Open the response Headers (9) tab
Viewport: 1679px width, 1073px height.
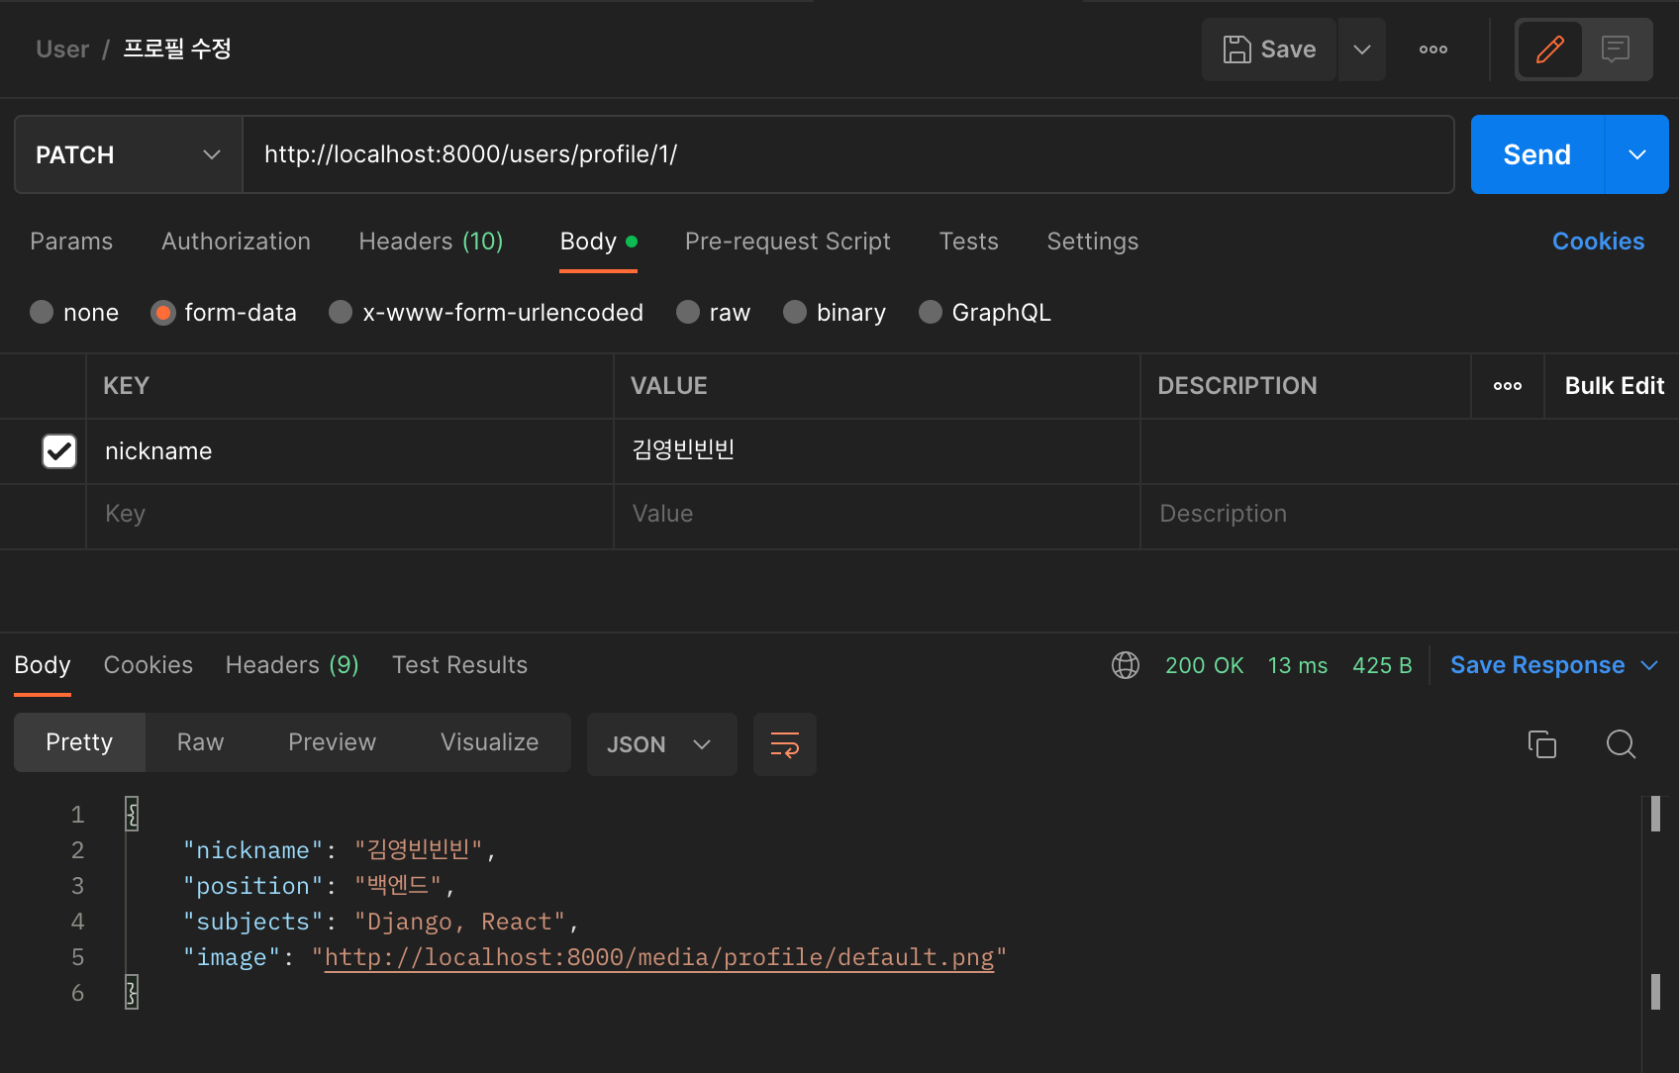coord(292,665)
